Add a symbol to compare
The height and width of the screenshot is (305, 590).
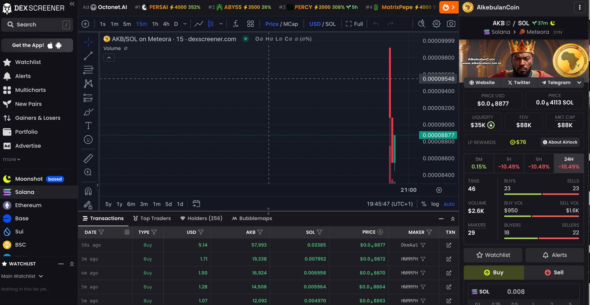85,24
